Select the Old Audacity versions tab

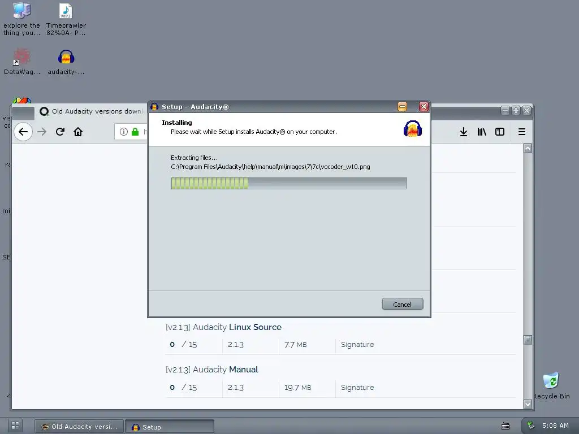click(x=91, y=111)
